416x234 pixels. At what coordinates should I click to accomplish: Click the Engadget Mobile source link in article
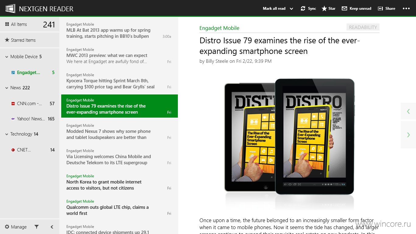click(x=219, y=28)
